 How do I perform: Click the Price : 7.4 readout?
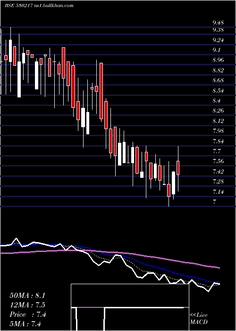point(28,314)
